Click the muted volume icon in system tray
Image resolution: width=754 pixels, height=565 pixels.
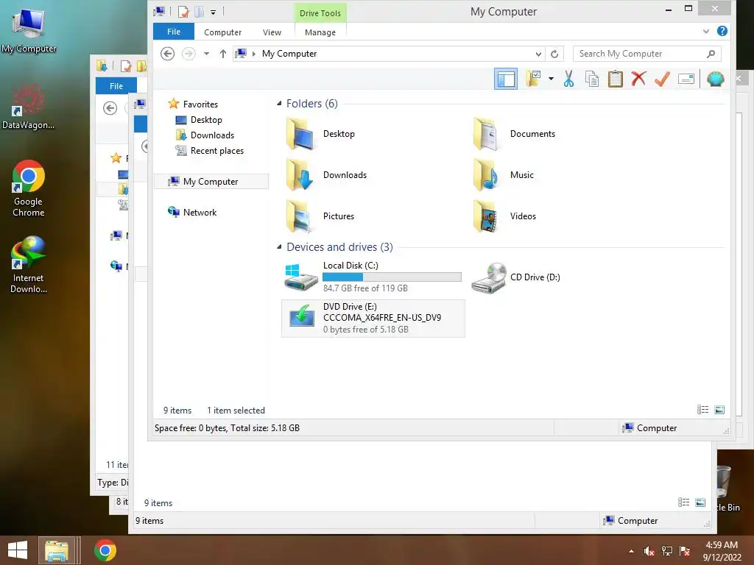(x=649, y=551)
